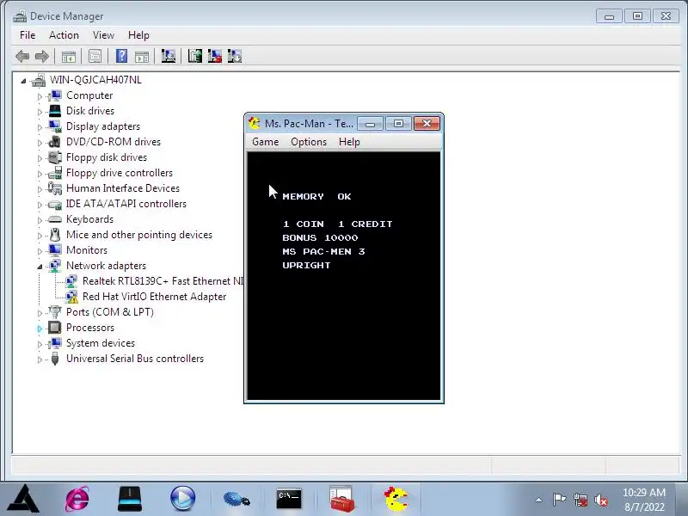Close the Ms. Pac-Man window

427,124
